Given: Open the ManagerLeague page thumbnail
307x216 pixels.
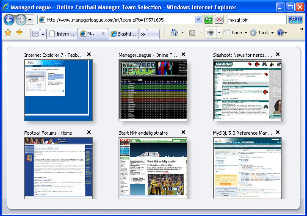Looking at the screenshot, I should (153, 90).
